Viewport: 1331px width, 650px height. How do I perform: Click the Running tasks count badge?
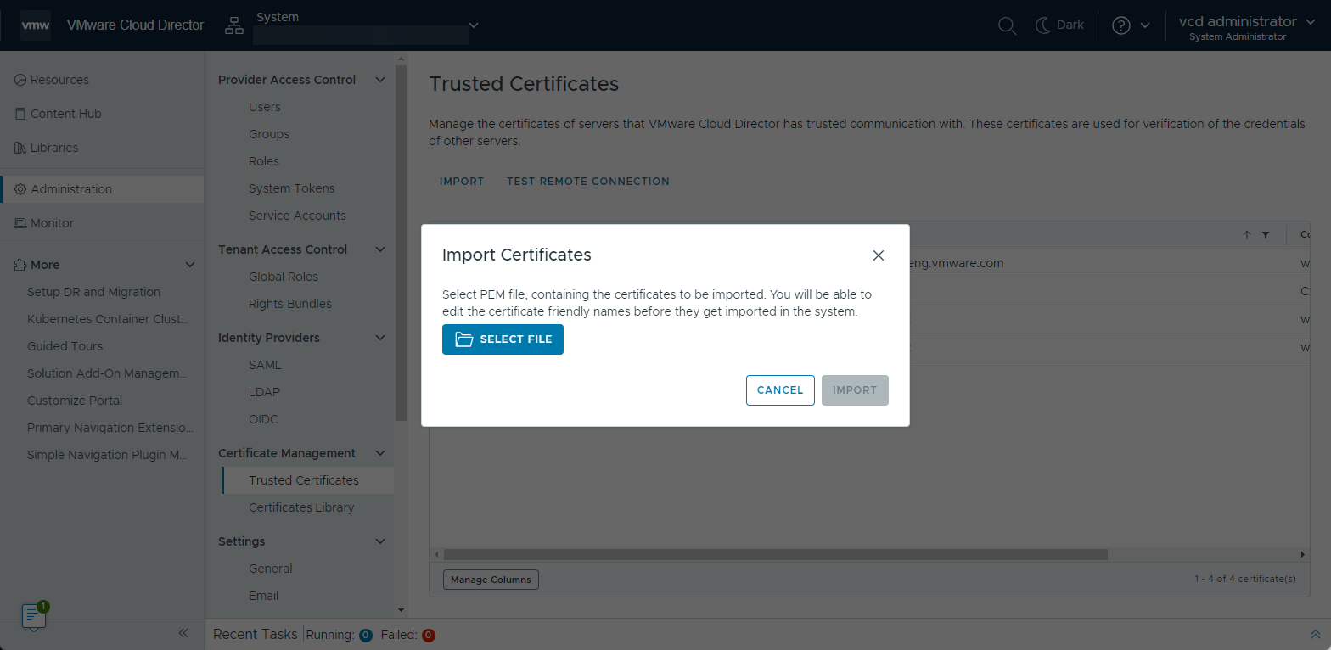pyautogui.click(x=366, y=635)
